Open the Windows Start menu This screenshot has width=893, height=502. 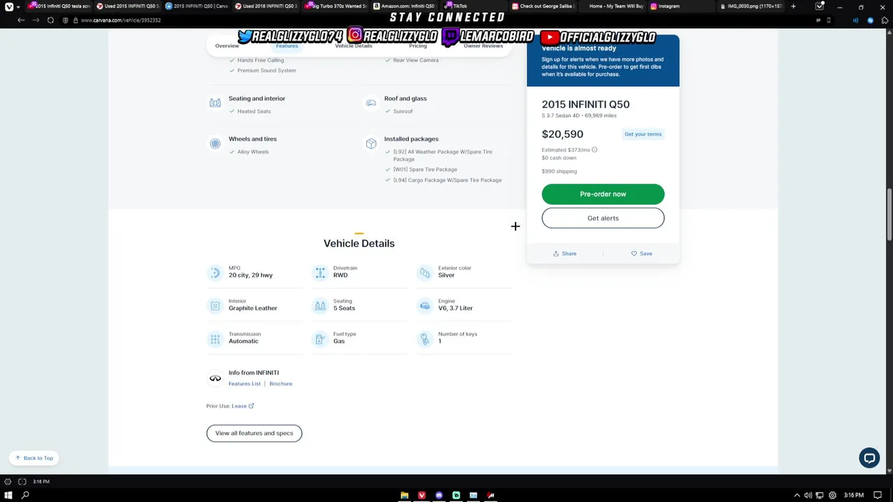(8, 495)
